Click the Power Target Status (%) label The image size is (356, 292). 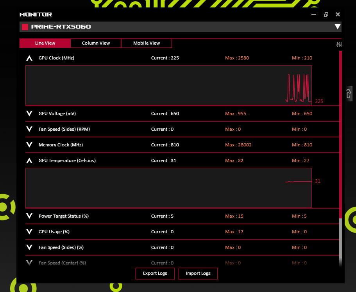(x=64, y=216)
